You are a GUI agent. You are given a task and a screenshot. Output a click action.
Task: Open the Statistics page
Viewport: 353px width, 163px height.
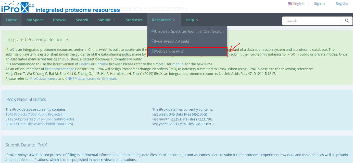point(134,20)
